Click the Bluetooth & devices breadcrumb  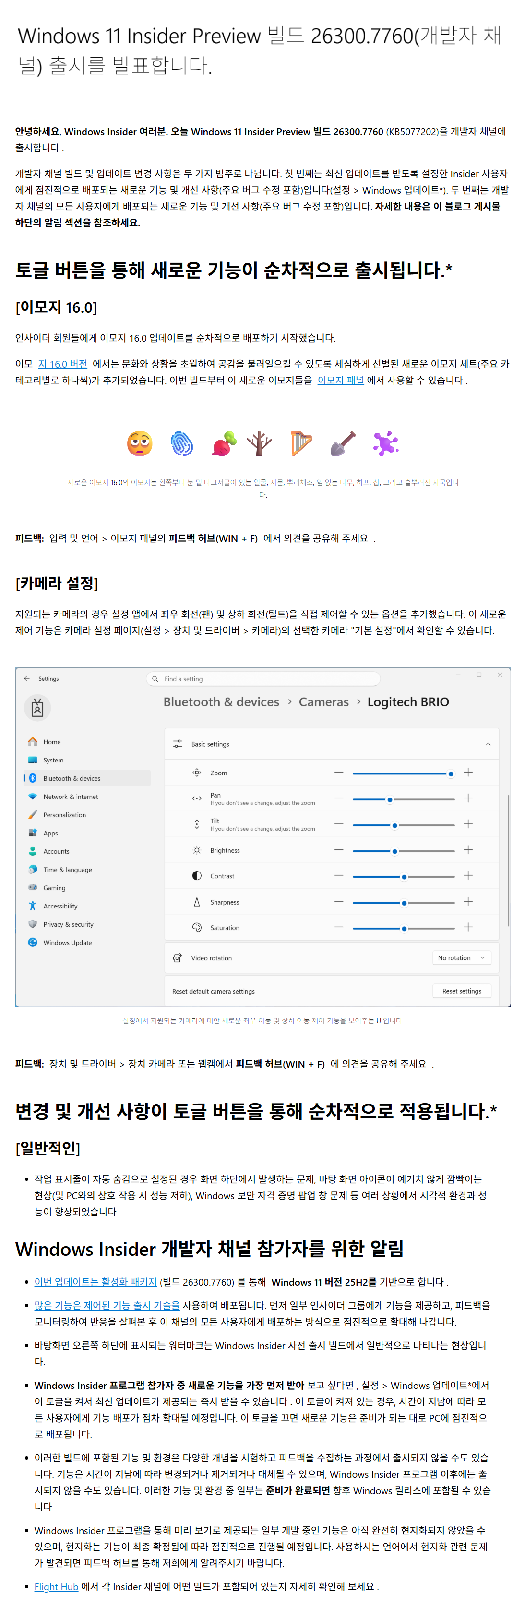221,701
